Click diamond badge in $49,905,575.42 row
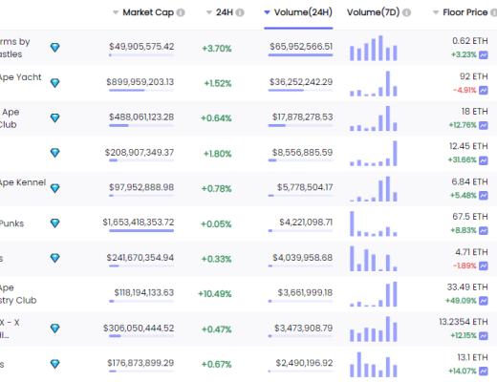Viewport: 497px width, 382px height. 54,48
